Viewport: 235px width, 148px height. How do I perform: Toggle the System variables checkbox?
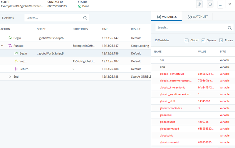[x=203, y=40]
